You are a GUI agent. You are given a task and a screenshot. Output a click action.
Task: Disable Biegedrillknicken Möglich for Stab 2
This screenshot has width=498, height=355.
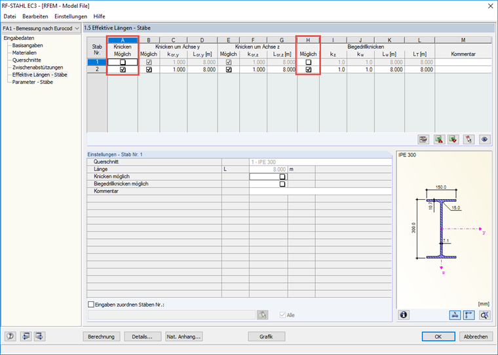(x=308, y=69)
